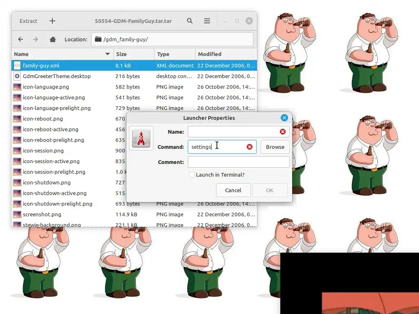Click Cancel in Launcher Properties

pos(233,190)
